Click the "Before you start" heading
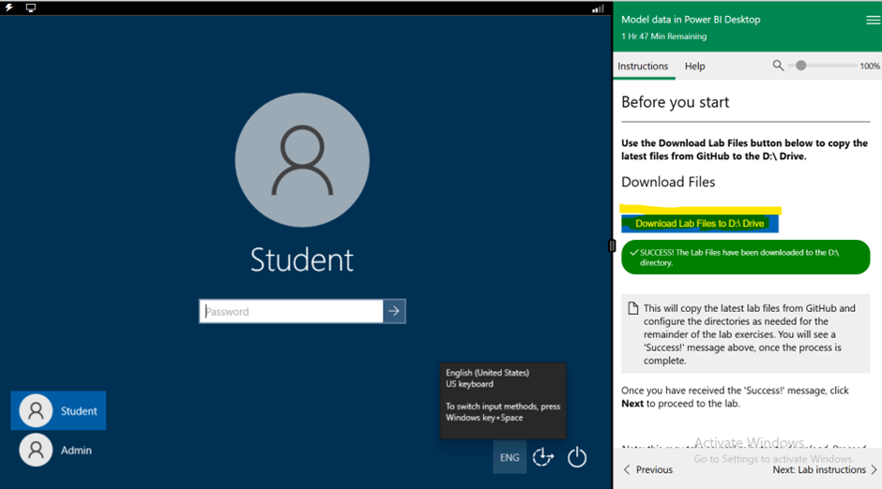 pyautogui.click(x=675, y=102)
